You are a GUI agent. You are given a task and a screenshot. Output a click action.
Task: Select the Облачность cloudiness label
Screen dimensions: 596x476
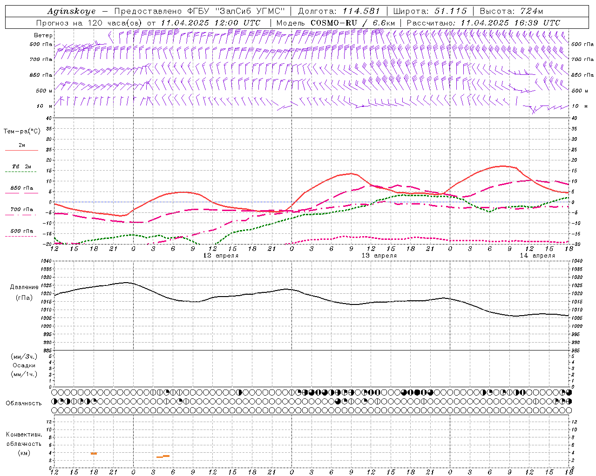(24, 403)
